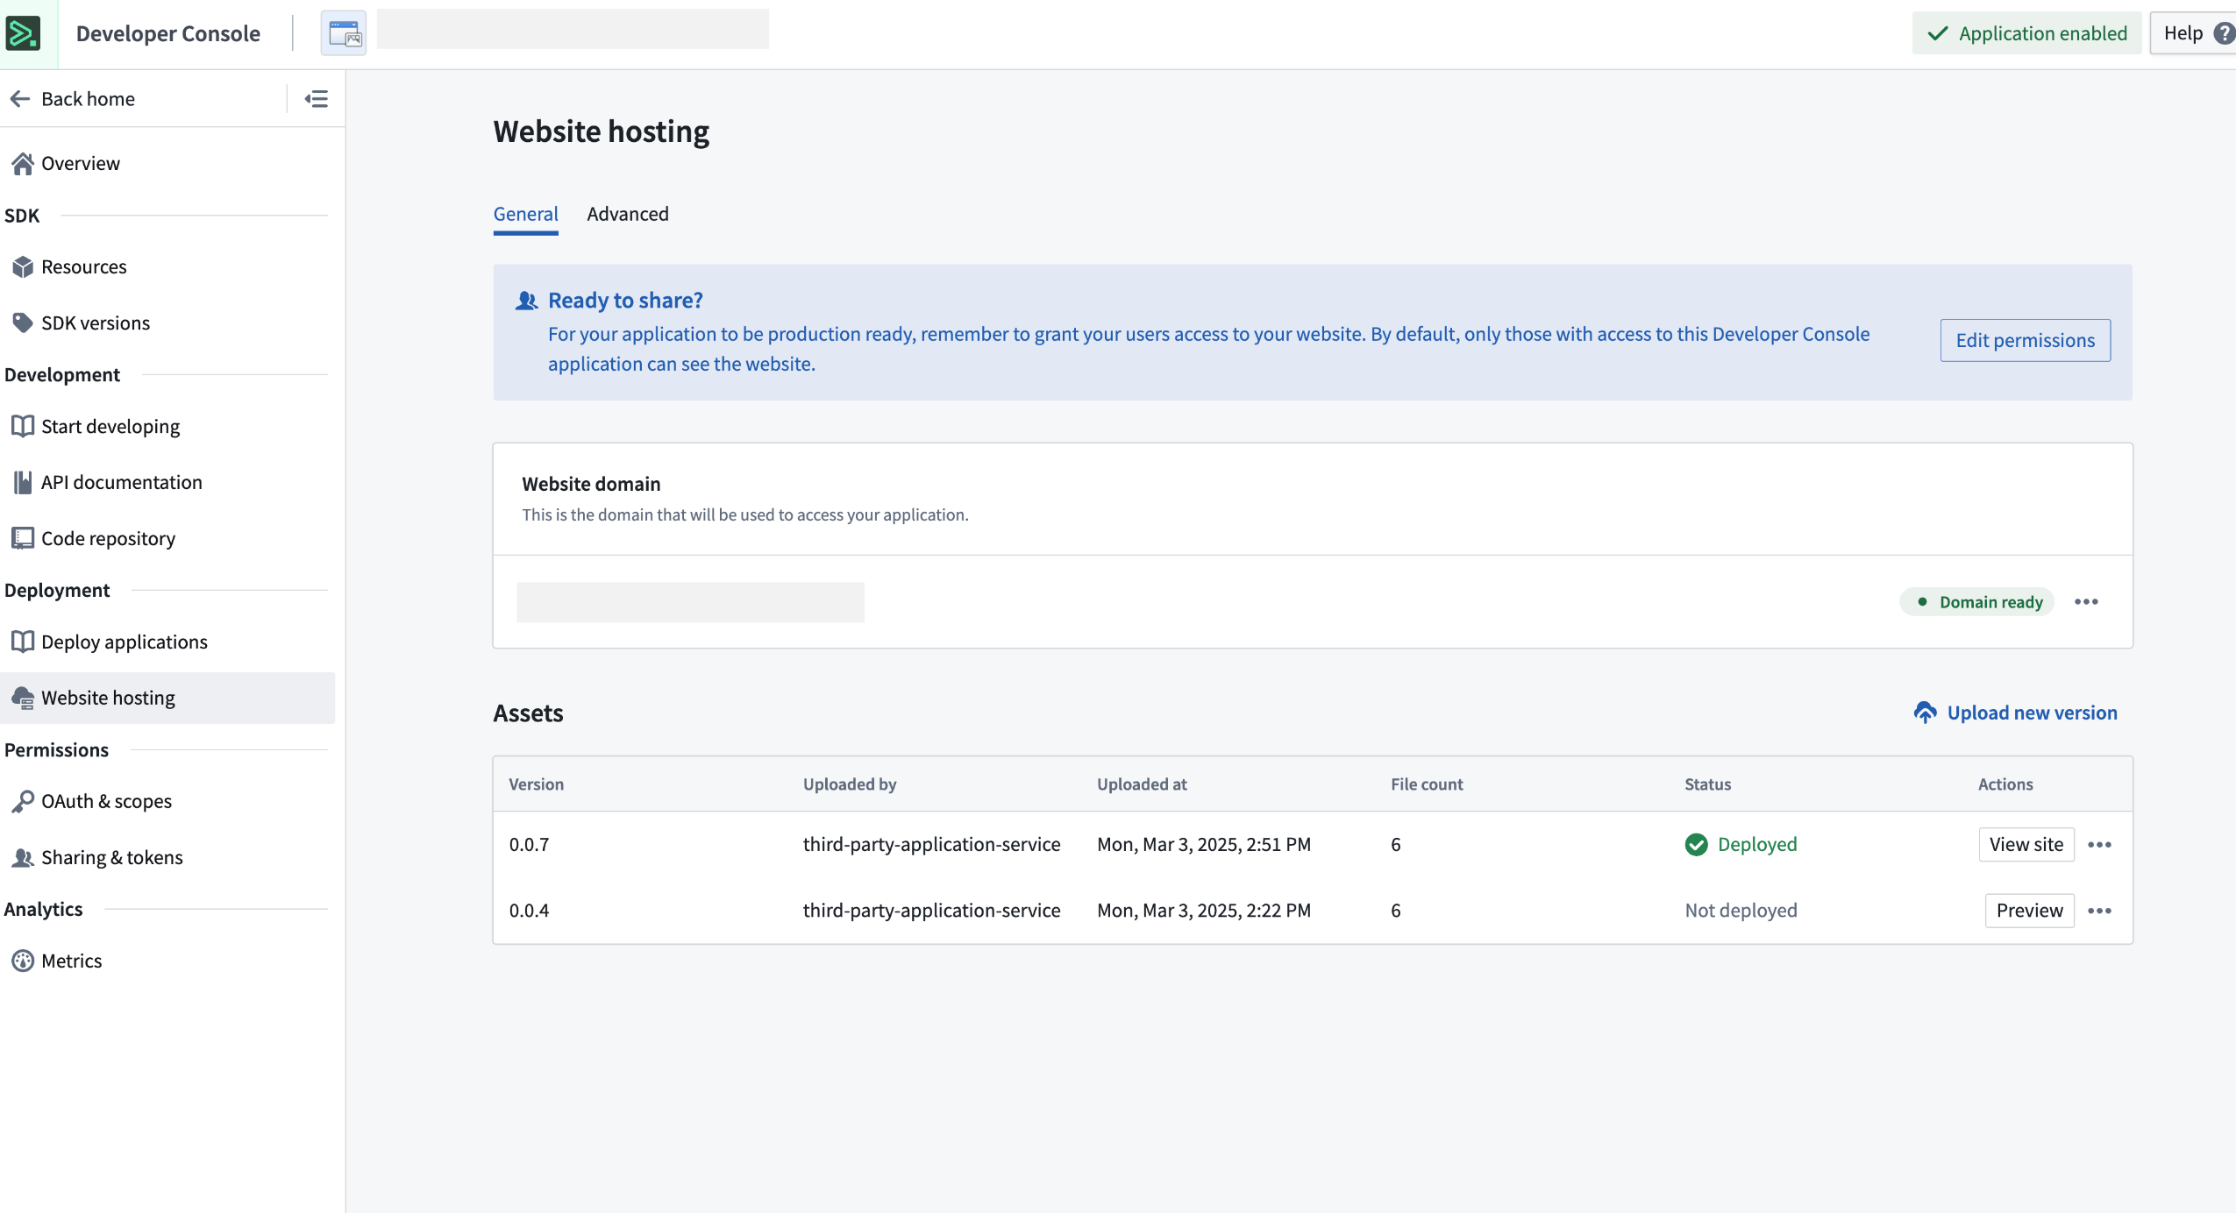Select the General tab
The image size is (2236, 1213).
click(525, 214)
